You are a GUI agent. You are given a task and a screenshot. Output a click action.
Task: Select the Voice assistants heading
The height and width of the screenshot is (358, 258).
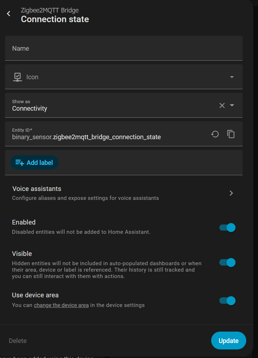click(x=37, y=189)
